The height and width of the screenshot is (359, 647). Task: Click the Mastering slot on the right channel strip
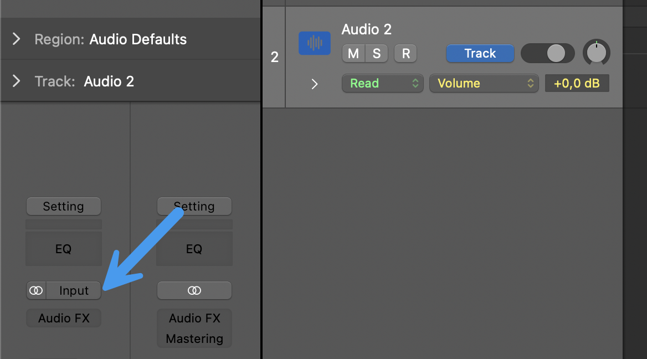[x=194, y=338]
